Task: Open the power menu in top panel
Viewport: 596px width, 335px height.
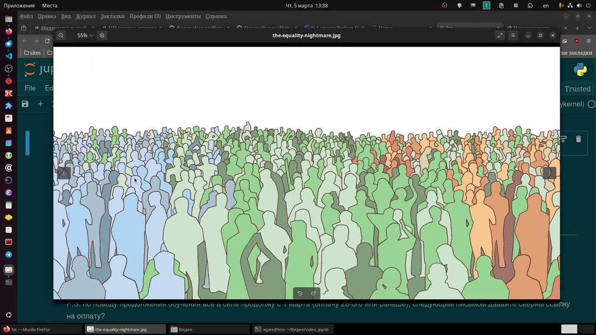Action: click(x=589, y=6)
